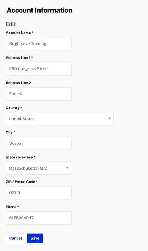Open the United States country dropdown
Screen dimensions: 148x251
click(x=60, y=119)
